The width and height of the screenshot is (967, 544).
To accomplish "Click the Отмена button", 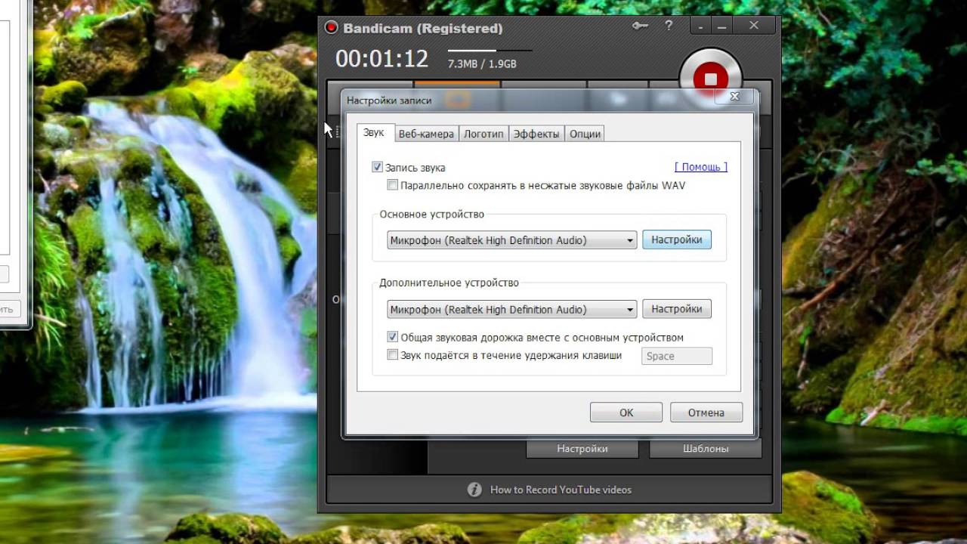I will (706, 413).
